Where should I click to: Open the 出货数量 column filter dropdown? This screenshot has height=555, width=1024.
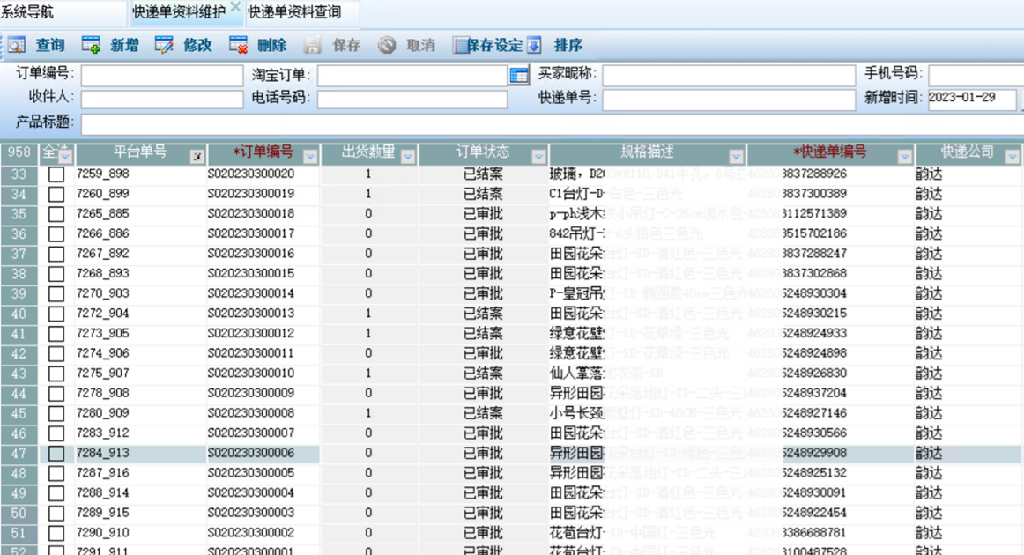407,157
